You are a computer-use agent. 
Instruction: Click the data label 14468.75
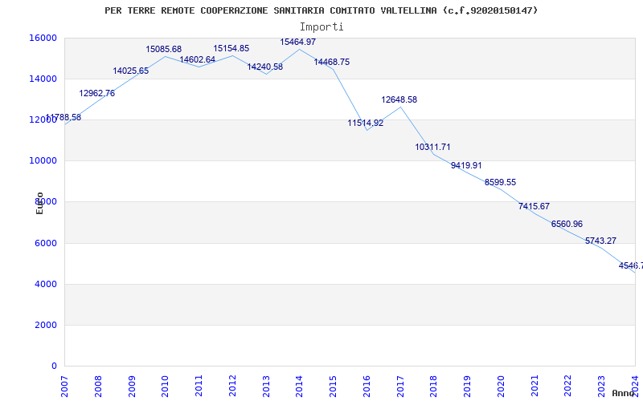coord(331,63)
